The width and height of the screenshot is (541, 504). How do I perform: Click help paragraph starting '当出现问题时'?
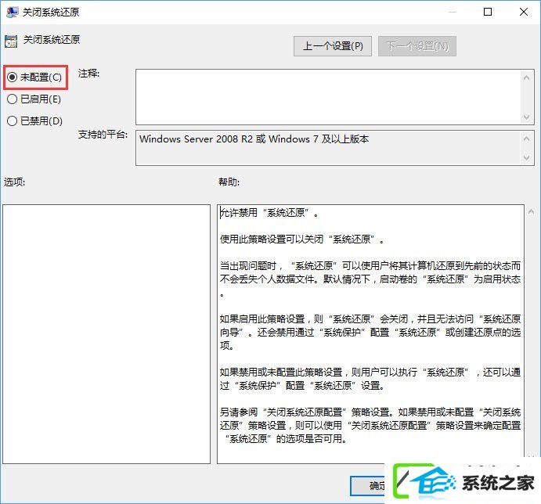(370, 279)
